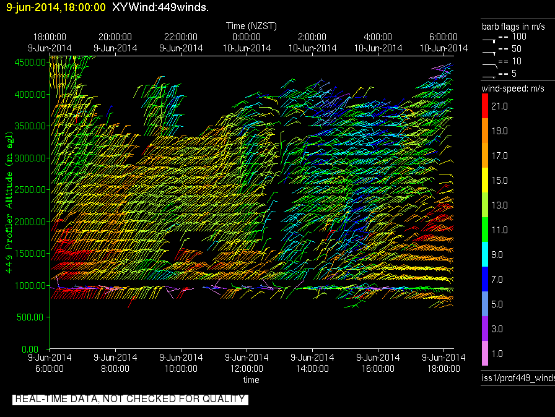Click the 'wind-speed: m/s' legend title
This screenshot has height=417, width=555.
pos(513,88)
